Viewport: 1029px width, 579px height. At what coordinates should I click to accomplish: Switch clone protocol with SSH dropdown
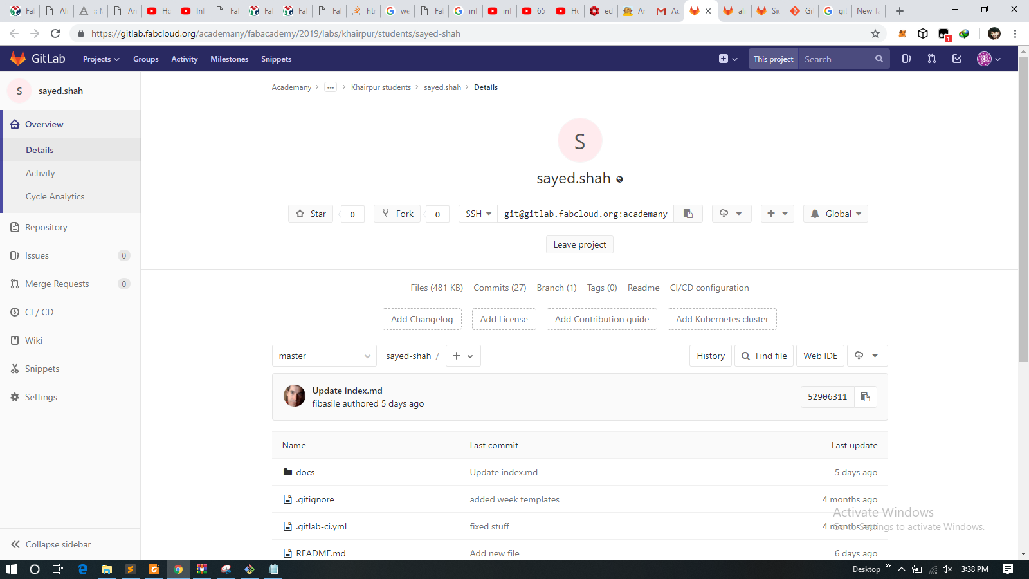coord(478,214)
